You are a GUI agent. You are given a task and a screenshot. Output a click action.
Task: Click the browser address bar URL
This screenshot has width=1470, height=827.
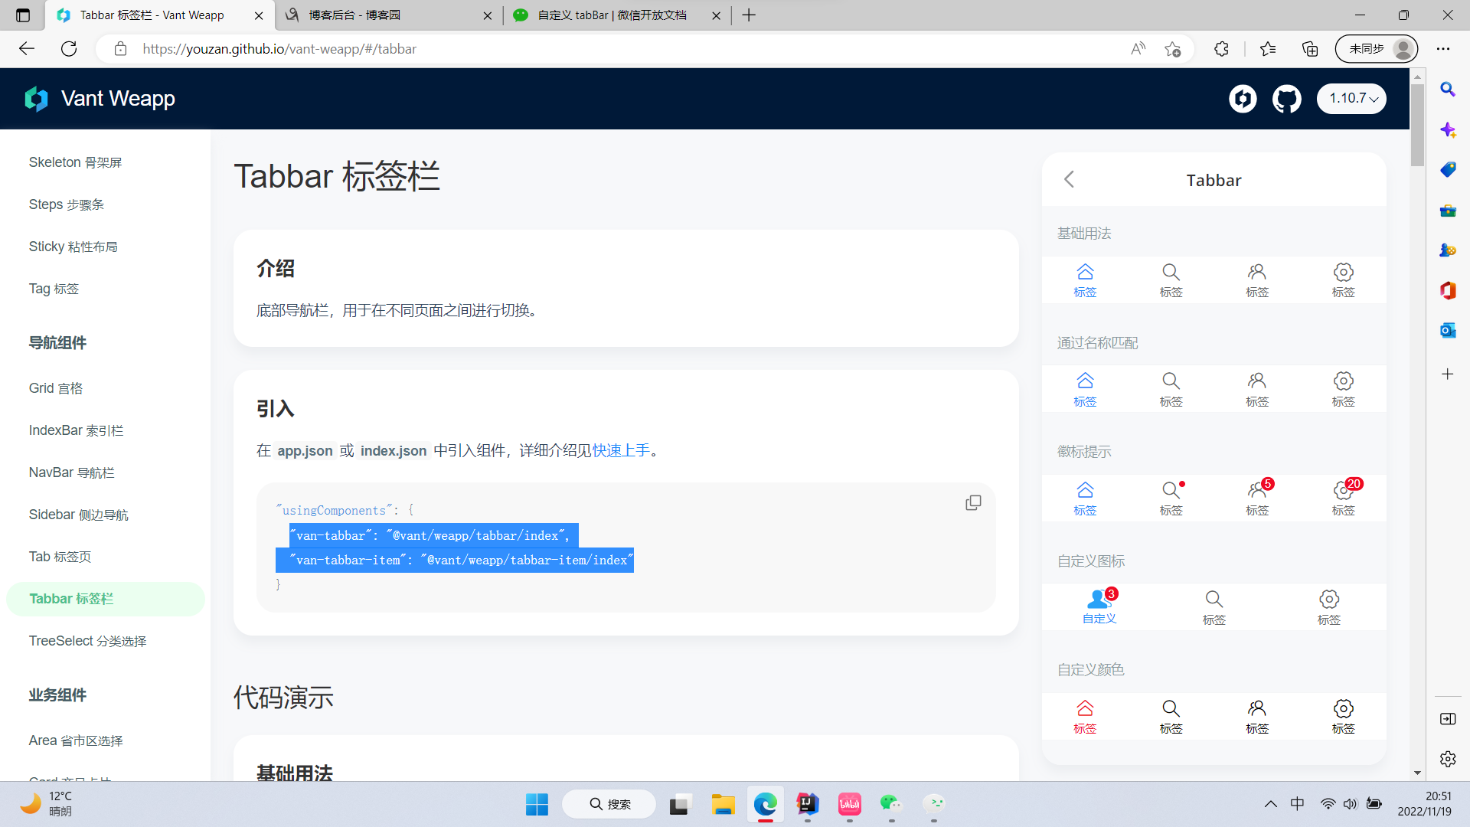pyautogui.click(x=279, y=49)
